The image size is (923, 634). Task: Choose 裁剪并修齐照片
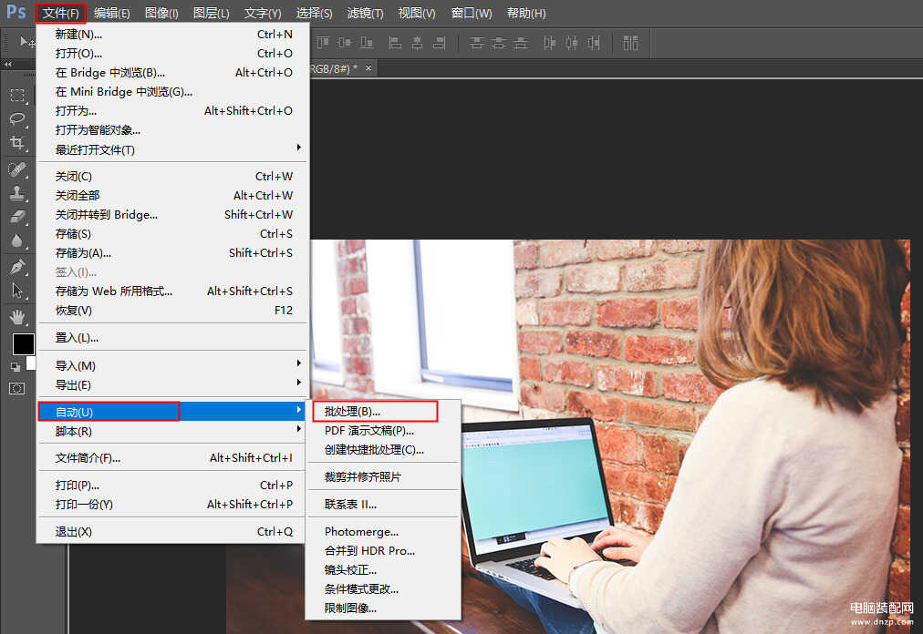(x=383, y=477)
